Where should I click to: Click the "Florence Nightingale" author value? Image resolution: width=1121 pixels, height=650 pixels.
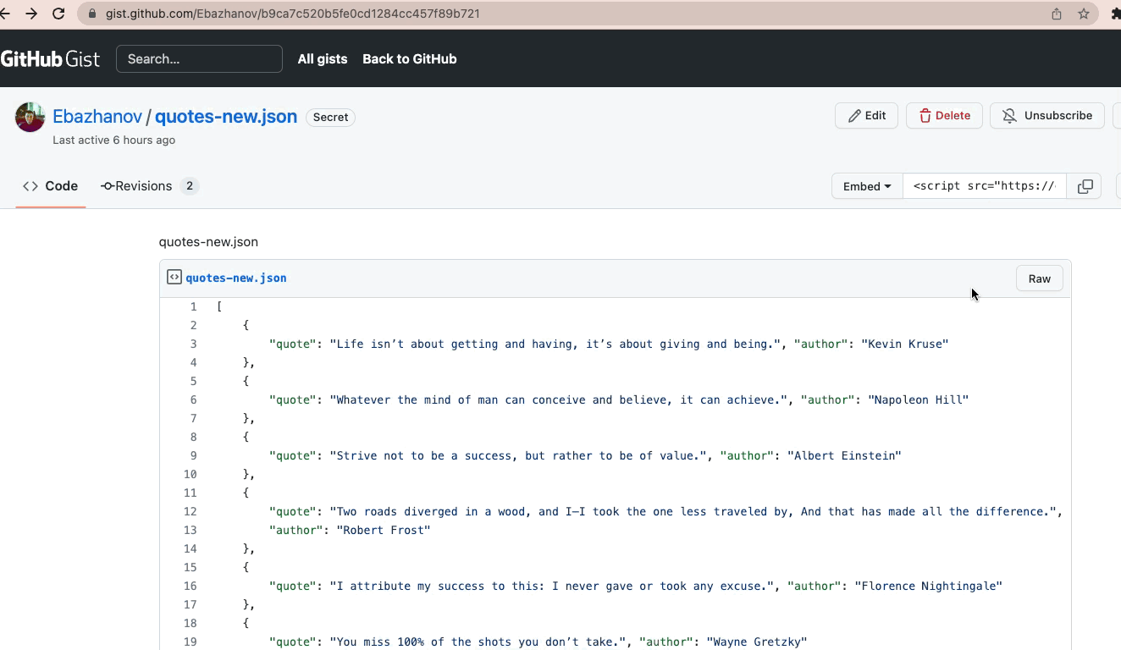pyautogui.click(x=928, y=586)
